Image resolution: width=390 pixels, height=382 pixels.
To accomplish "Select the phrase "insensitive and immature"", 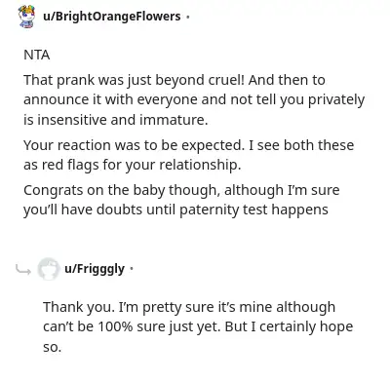I will coord(122,120).
